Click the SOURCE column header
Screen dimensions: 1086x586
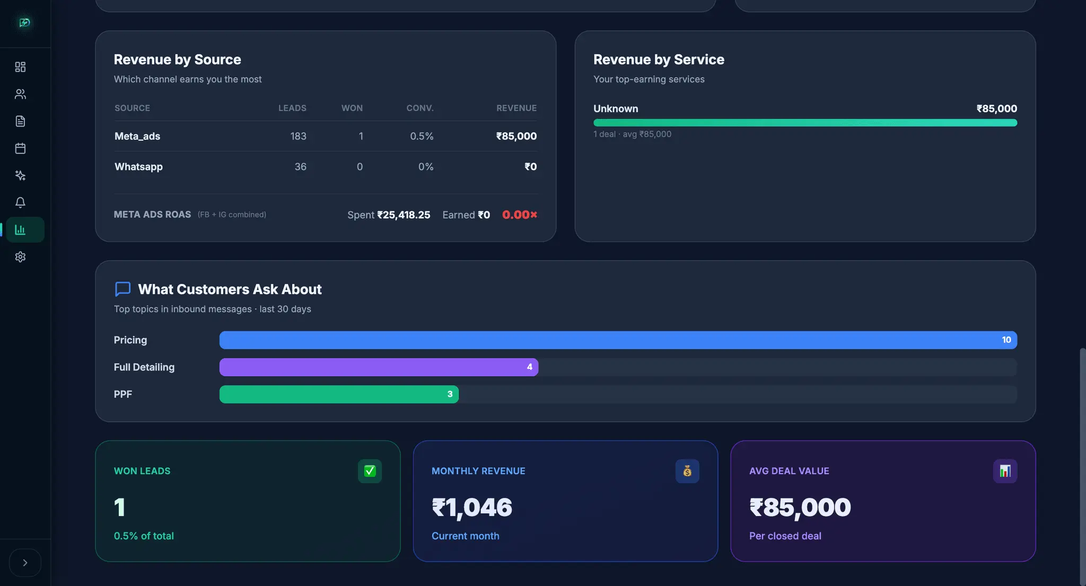coord(132,108)
